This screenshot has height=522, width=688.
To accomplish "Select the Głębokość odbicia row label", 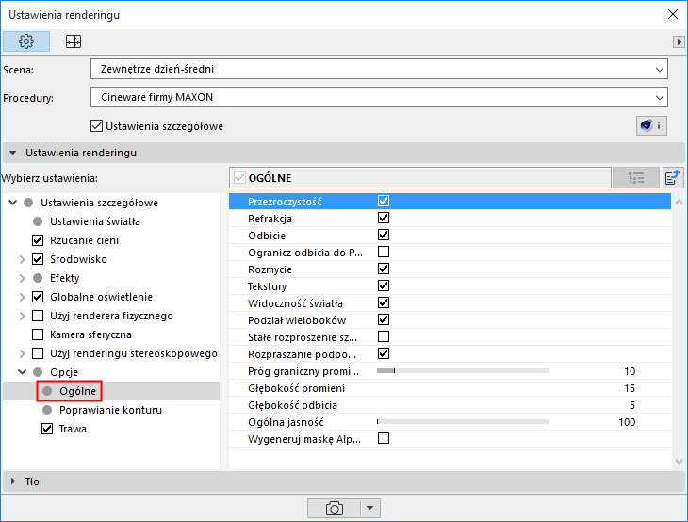I will (x=292, y=405).
